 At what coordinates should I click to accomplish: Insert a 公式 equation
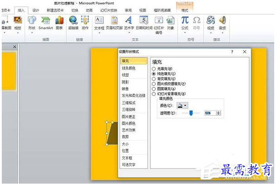click(185, 23)
